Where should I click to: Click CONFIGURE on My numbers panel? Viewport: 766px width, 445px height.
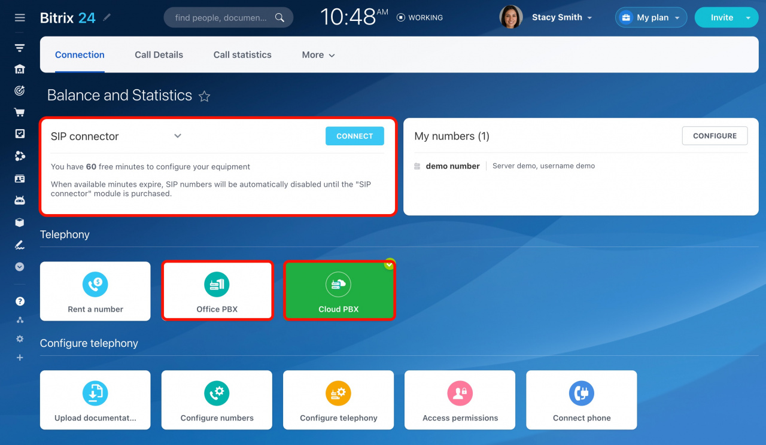coord(715,136)
